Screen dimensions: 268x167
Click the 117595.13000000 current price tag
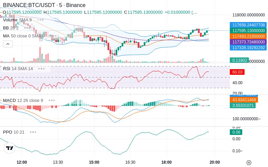(248, 30)
